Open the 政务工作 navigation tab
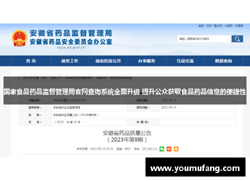 tap(69, 61)
